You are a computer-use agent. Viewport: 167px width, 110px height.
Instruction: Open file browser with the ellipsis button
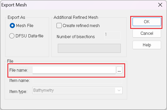[119, 70]
